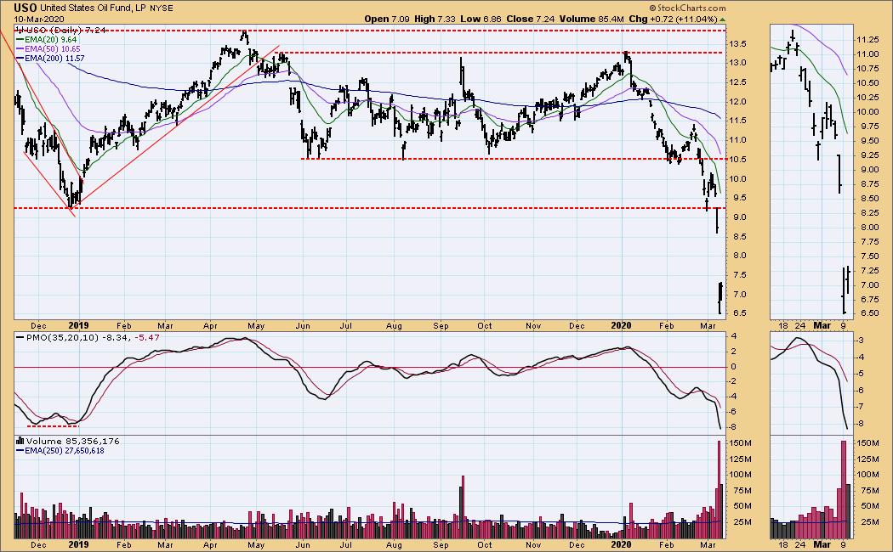This screenshot has height=552, width=893.
Task: Click the 12.0 price axis label
Action: tap(737, 102)
